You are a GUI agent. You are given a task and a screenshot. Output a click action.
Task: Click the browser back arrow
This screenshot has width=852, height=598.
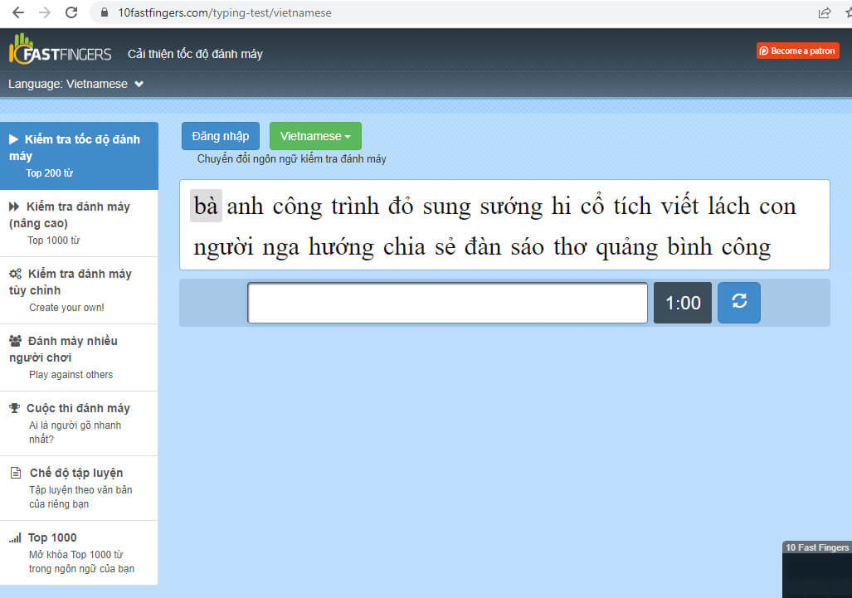pyautogui.click(x=18, y=12)
